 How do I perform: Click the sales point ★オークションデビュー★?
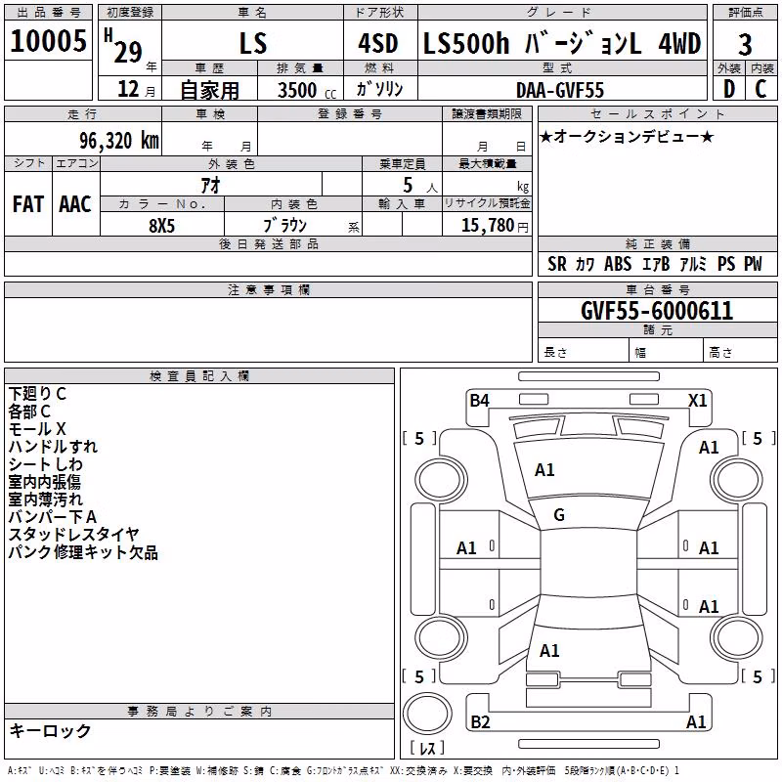click(627, 136)
